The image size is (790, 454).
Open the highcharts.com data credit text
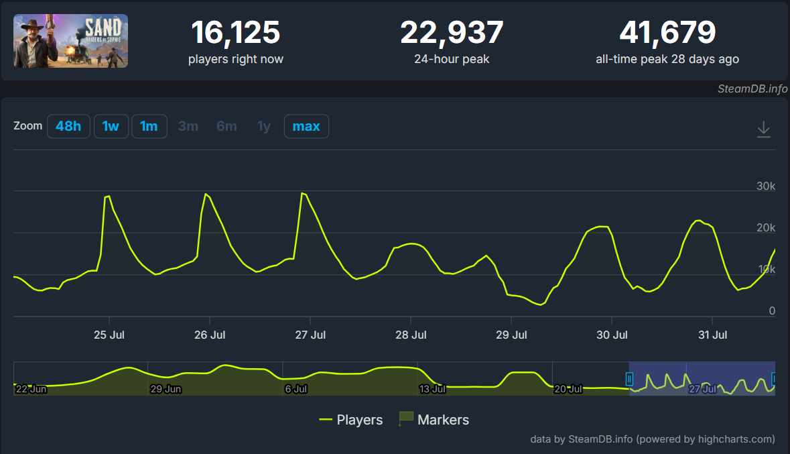pos(653,439)
